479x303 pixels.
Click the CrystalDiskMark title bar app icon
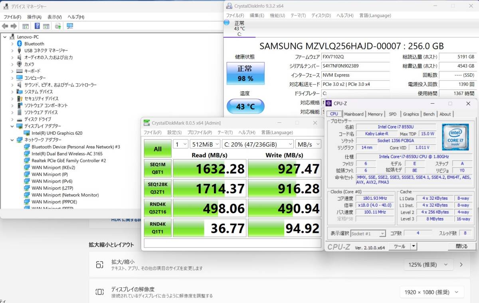pos(146,123)
